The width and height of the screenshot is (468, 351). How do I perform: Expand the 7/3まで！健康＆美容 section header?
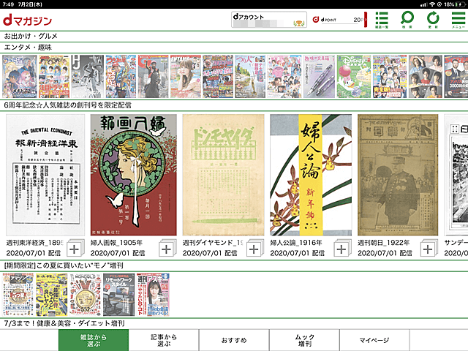pos(234,323)
